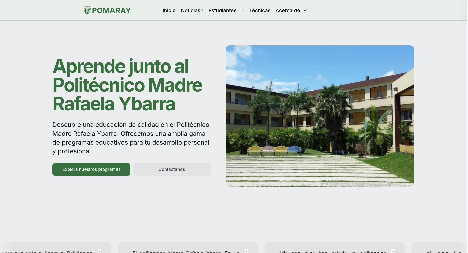
Task: Click the scroll-up arrow in first testimonial card
Action: click(99, 251)
